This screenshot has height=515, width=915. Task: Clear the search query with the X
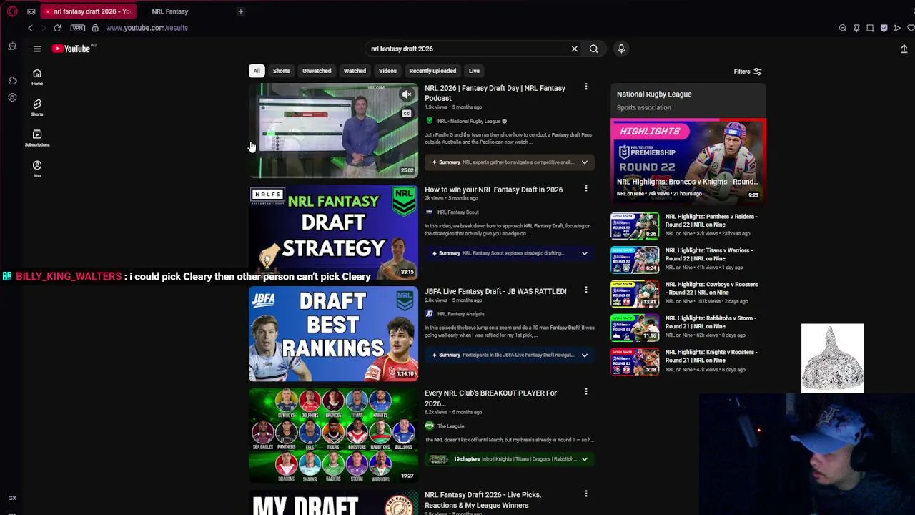[x=574, y=49]
